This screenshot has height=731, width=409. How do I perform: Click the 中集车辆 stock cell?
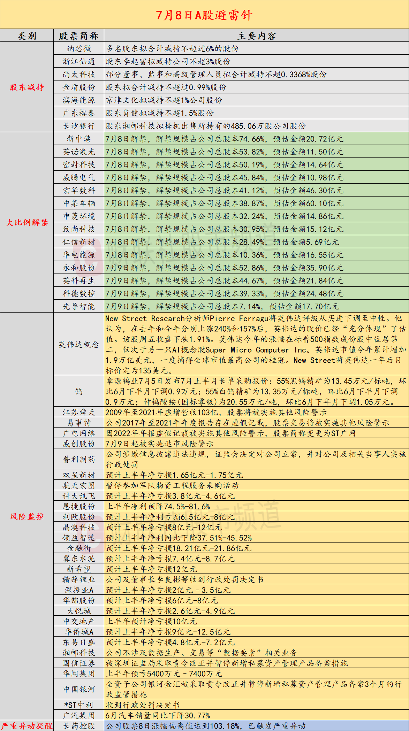coord(79,203)
